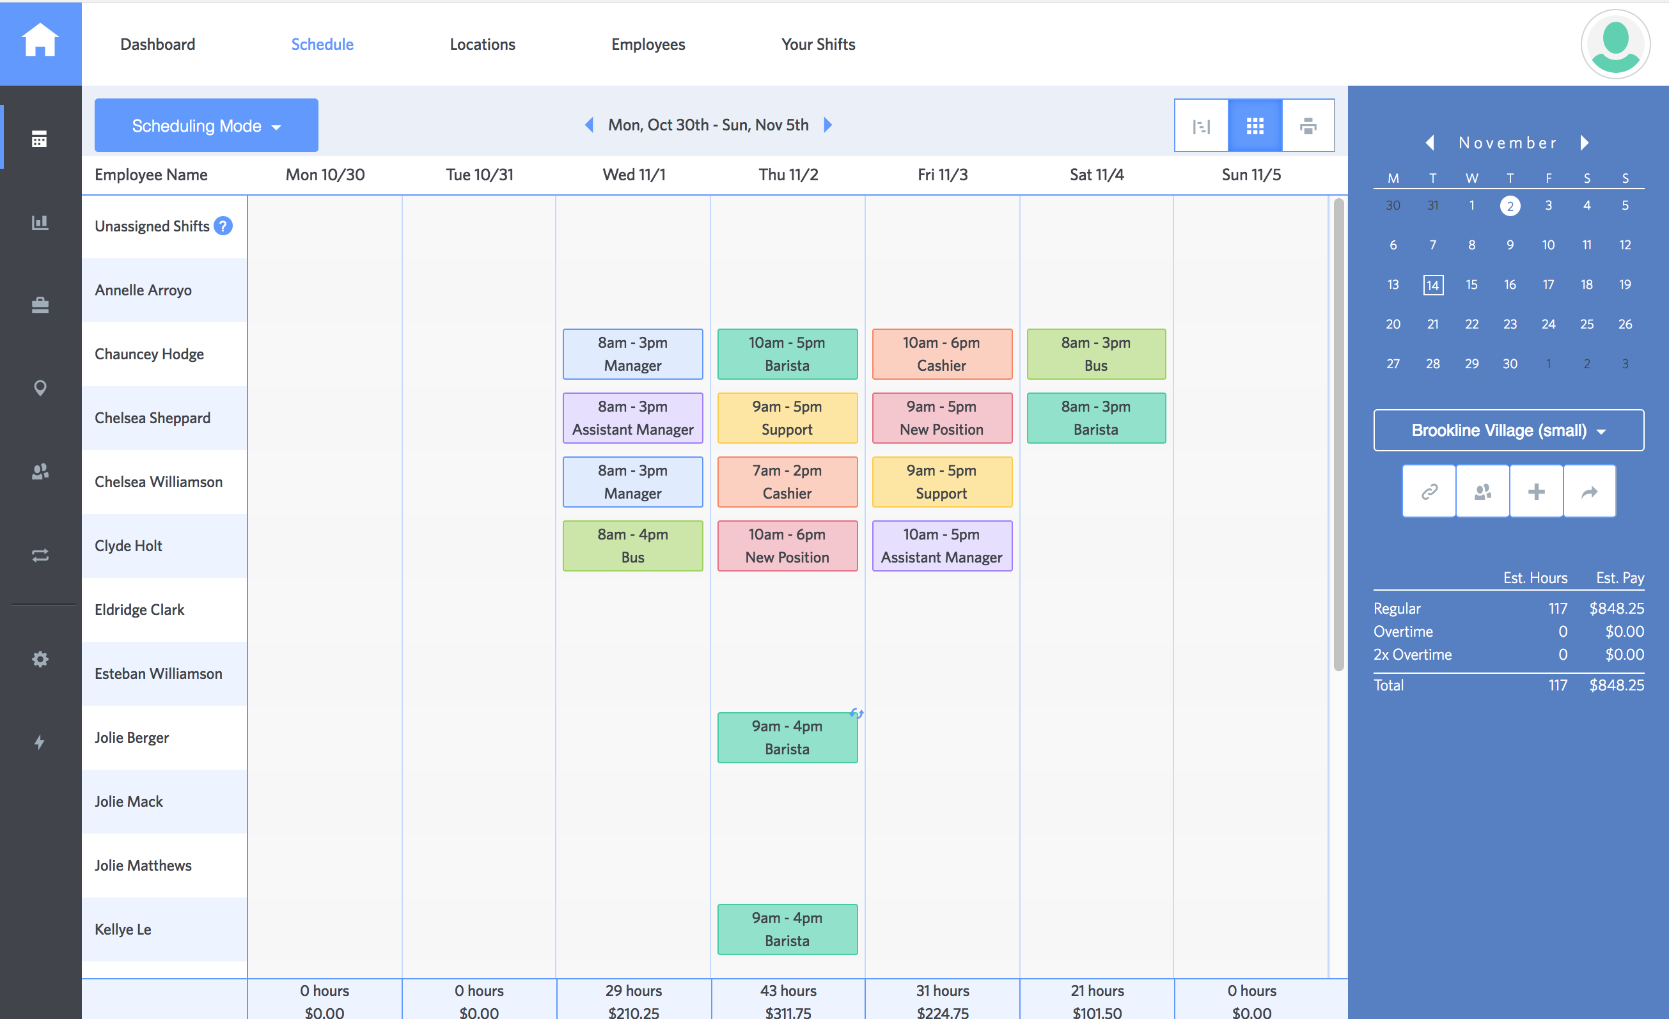Click the Unassigned Shifts help question mark
This screenshot has width=1669, height=1019.
click(x=223, y=226)
